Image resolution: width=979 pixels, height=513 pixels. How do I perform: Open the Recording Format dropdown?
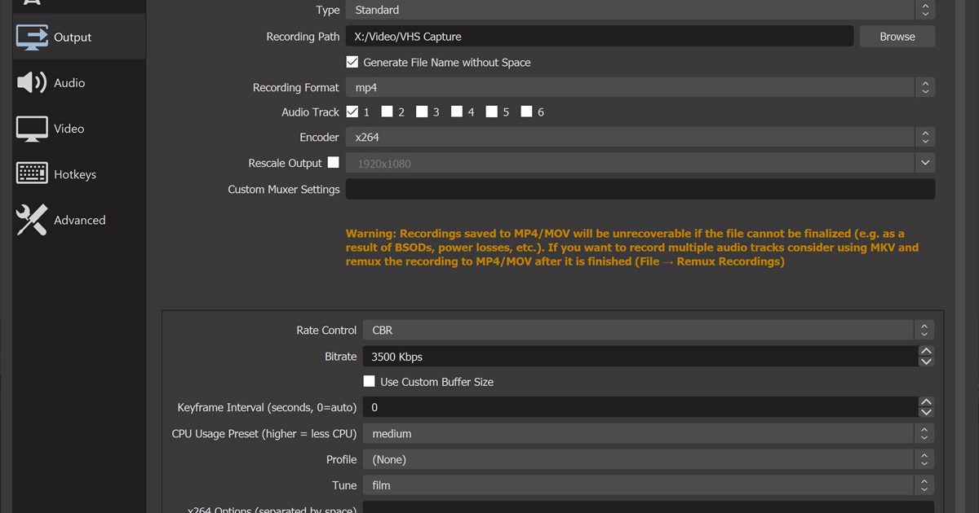tap(640, 87)
